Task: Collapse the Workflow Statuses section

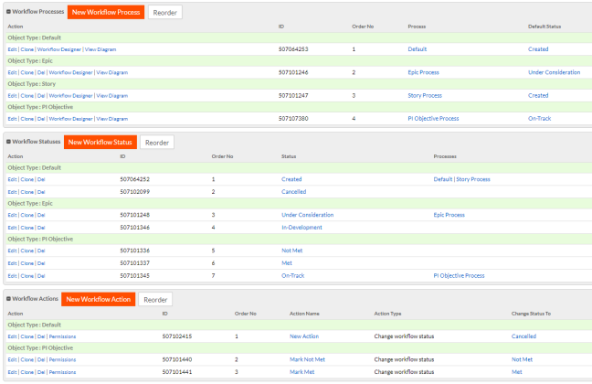Action: pyautogui.click(x=8, y=143)
